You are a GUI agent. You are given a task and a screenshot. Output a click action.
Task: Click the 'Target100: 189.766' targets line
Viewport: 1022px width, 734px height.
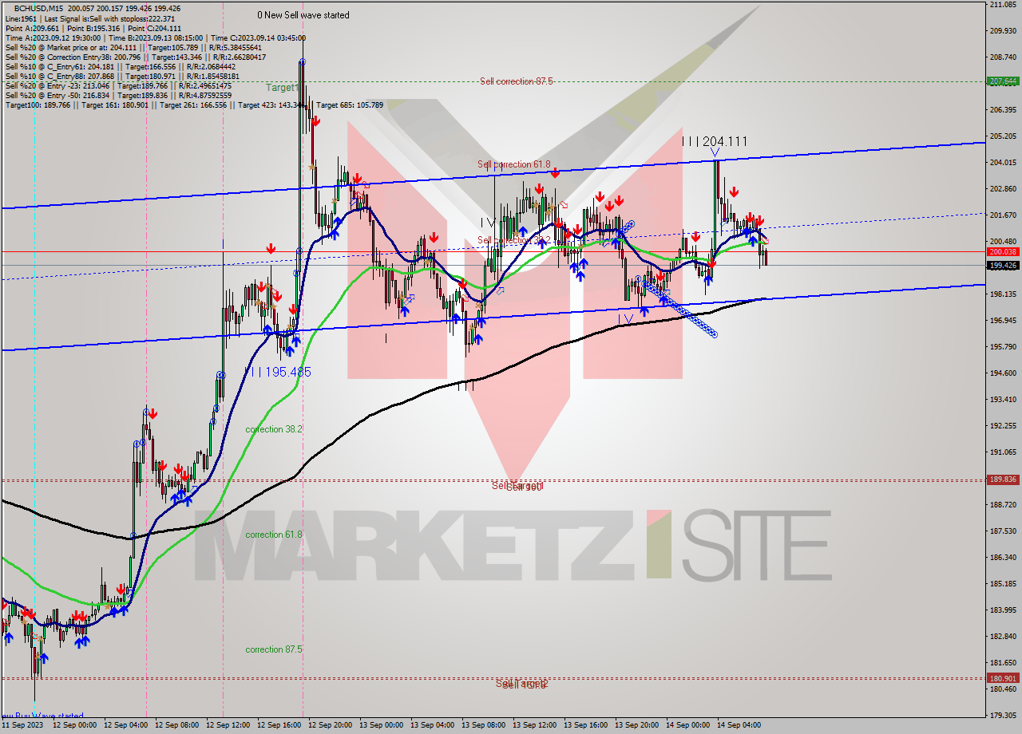coord(194,105)
